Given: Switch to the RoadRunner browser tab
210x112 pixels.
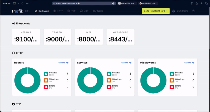Looking at the screenshot, I should 127,3.
